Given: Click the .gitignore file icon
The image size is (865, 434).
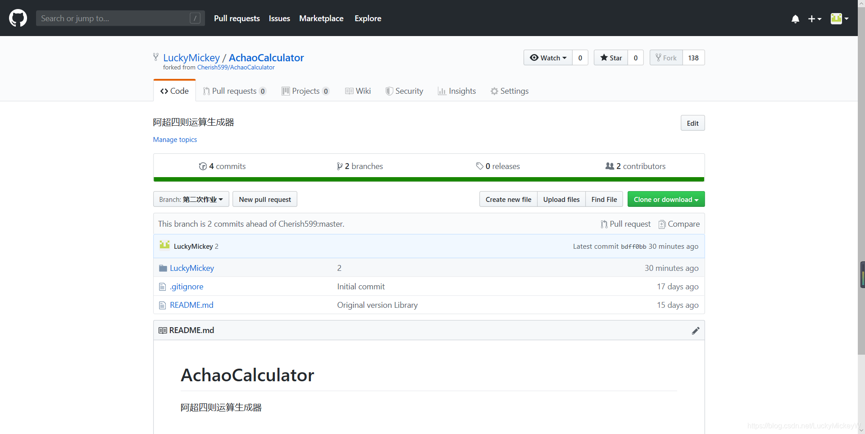Looking at the screenshot, I should tap(163, 287).
